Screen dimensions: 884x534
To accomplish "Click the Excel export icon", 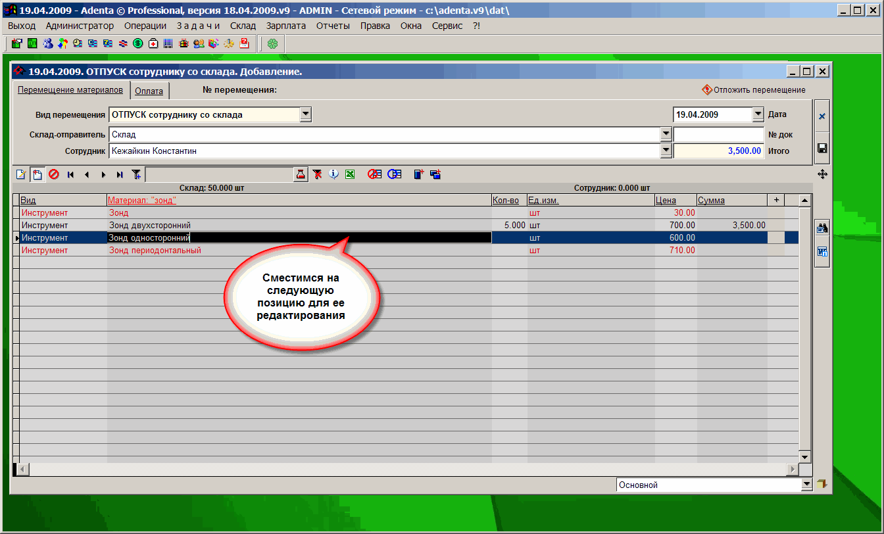I will pos(351,174).
